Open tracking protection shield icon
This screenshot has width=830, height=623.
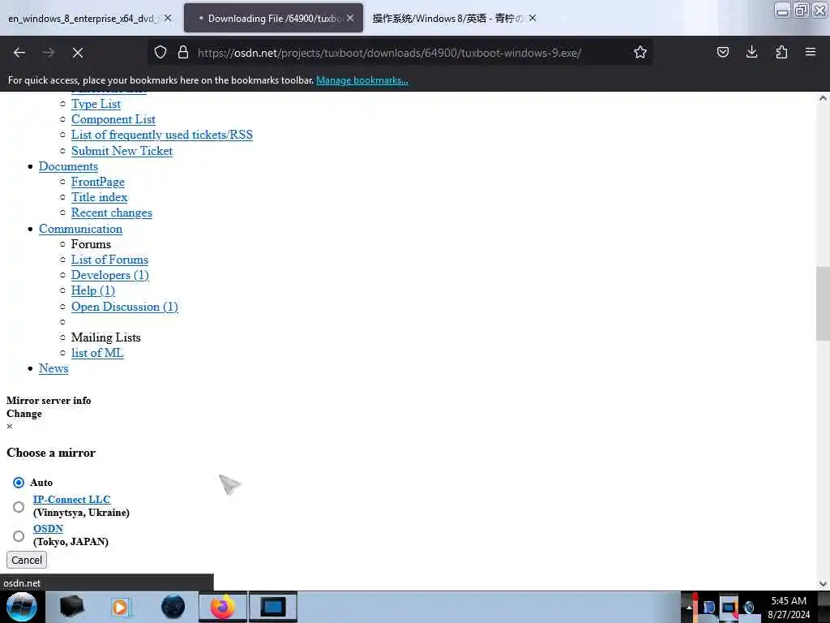coord(160,52)
